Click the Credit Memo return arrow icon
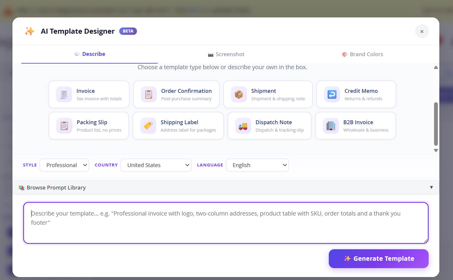Viewport: 453px width, 280px height. tap(332, 94)
